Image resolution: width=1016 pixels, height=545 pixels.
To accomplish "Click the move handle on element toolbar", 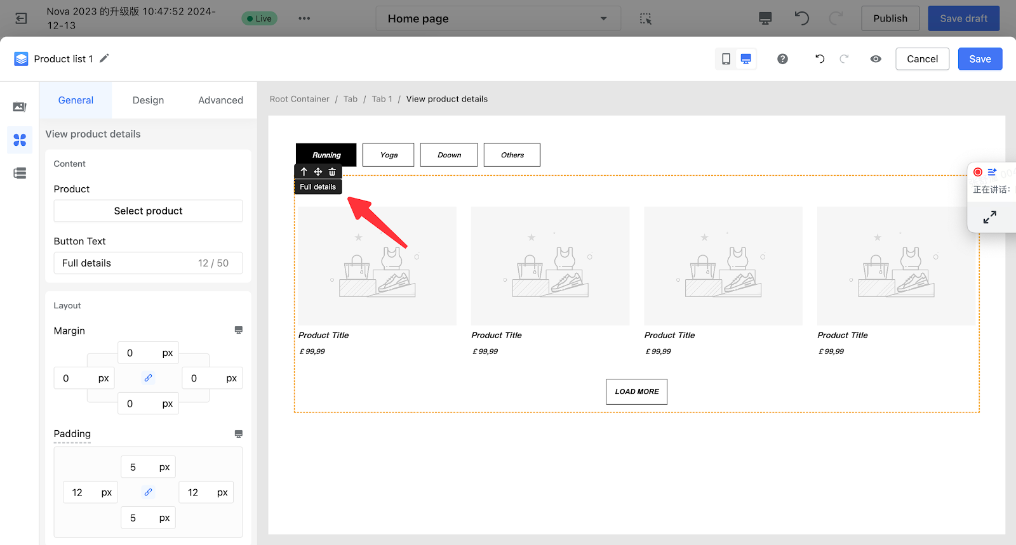I will tap(318, 172).
